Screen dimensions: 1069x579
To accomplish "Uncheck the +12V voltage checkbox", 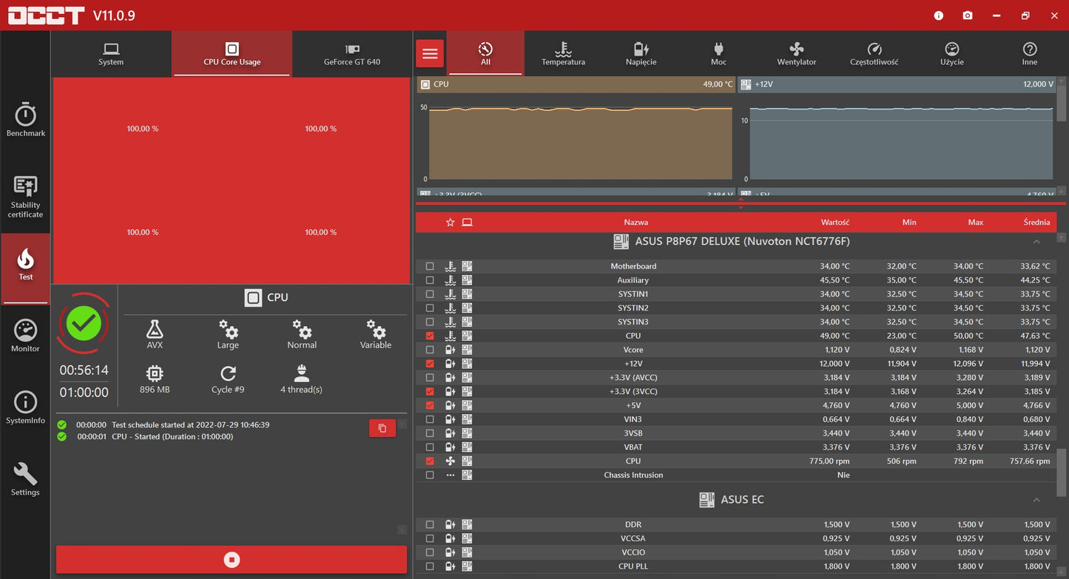I will point(430,364).
